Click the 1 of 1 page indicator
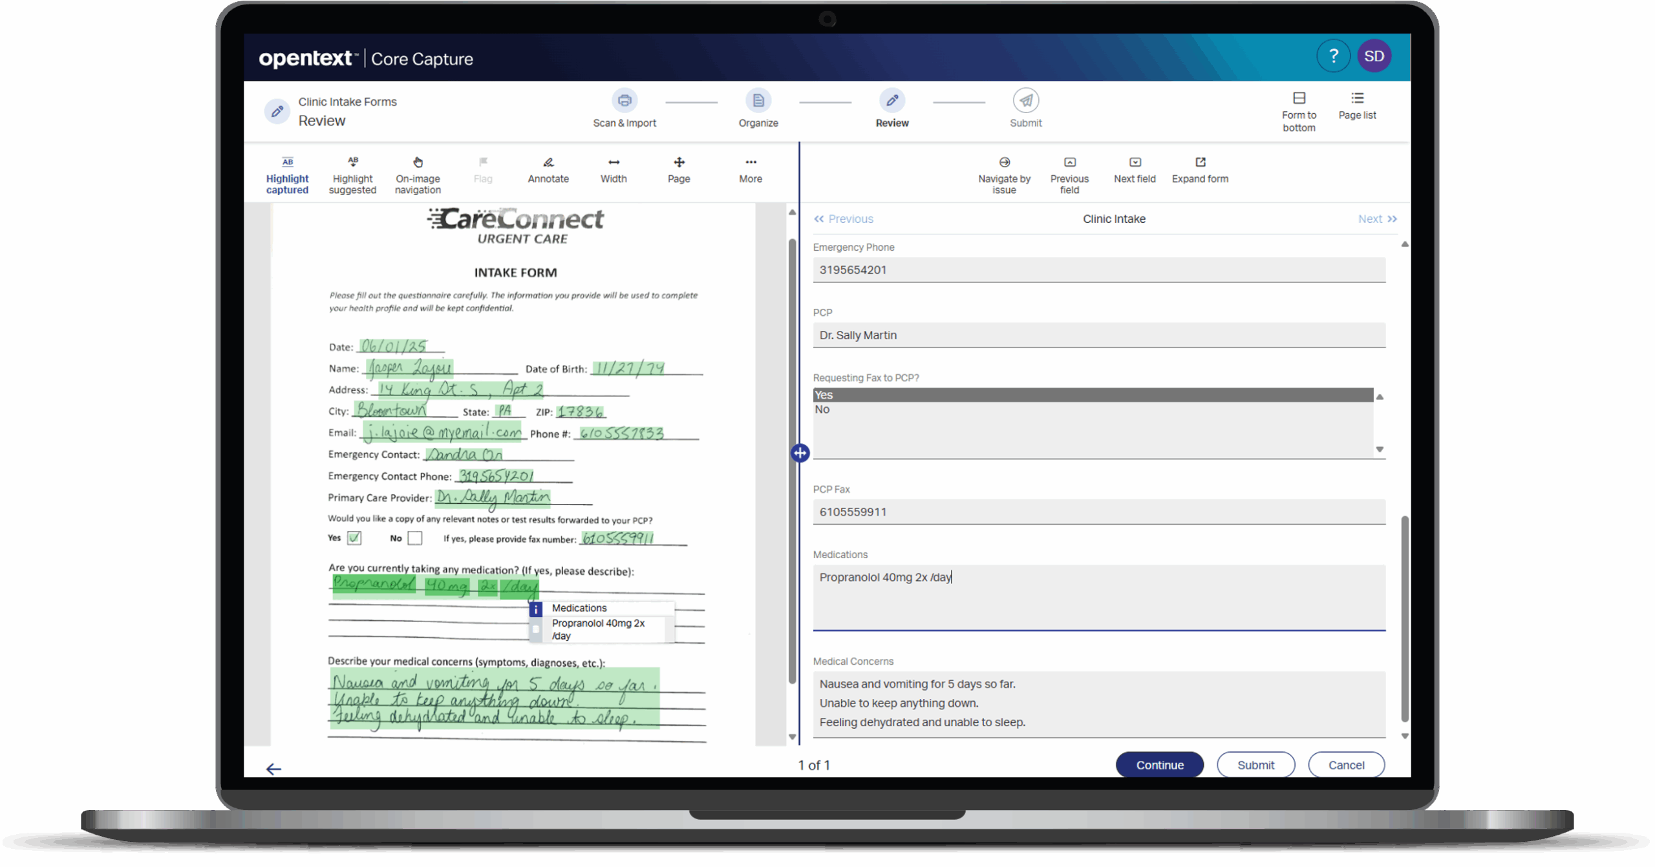The height and width of the screenshot is (867, 1655). [x=814, y=766]
